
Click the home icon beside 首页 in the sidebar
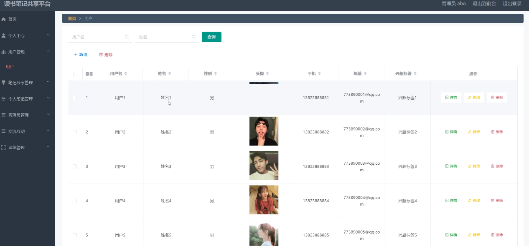point(4,19)
